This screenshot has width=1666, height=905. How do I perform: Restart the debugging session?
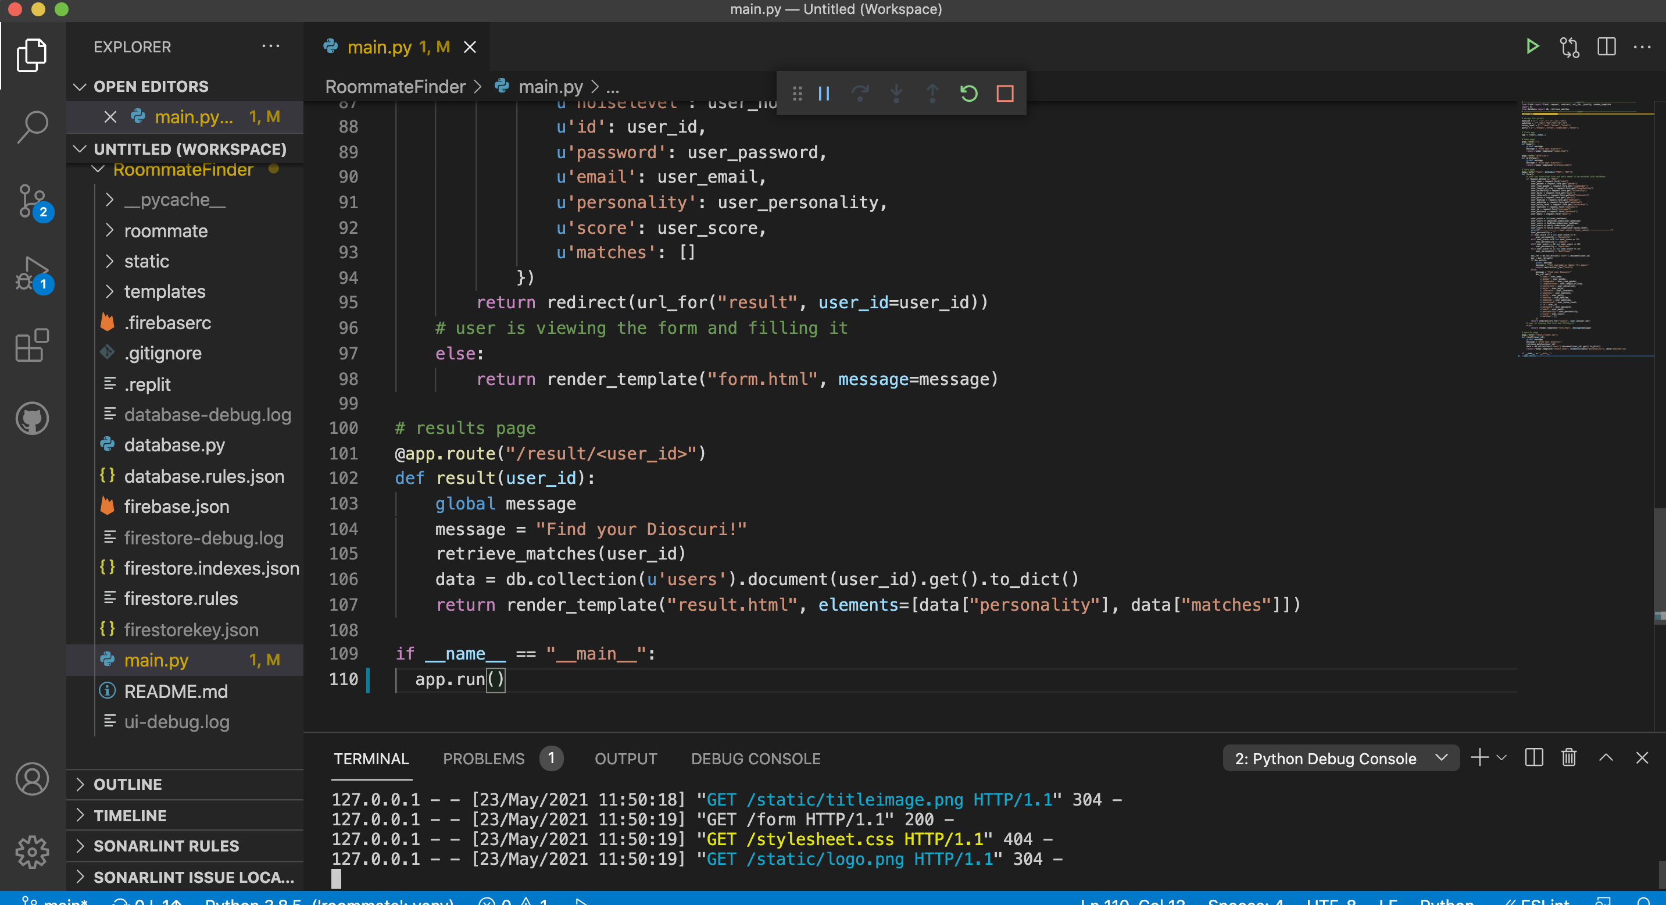(968, 94)
